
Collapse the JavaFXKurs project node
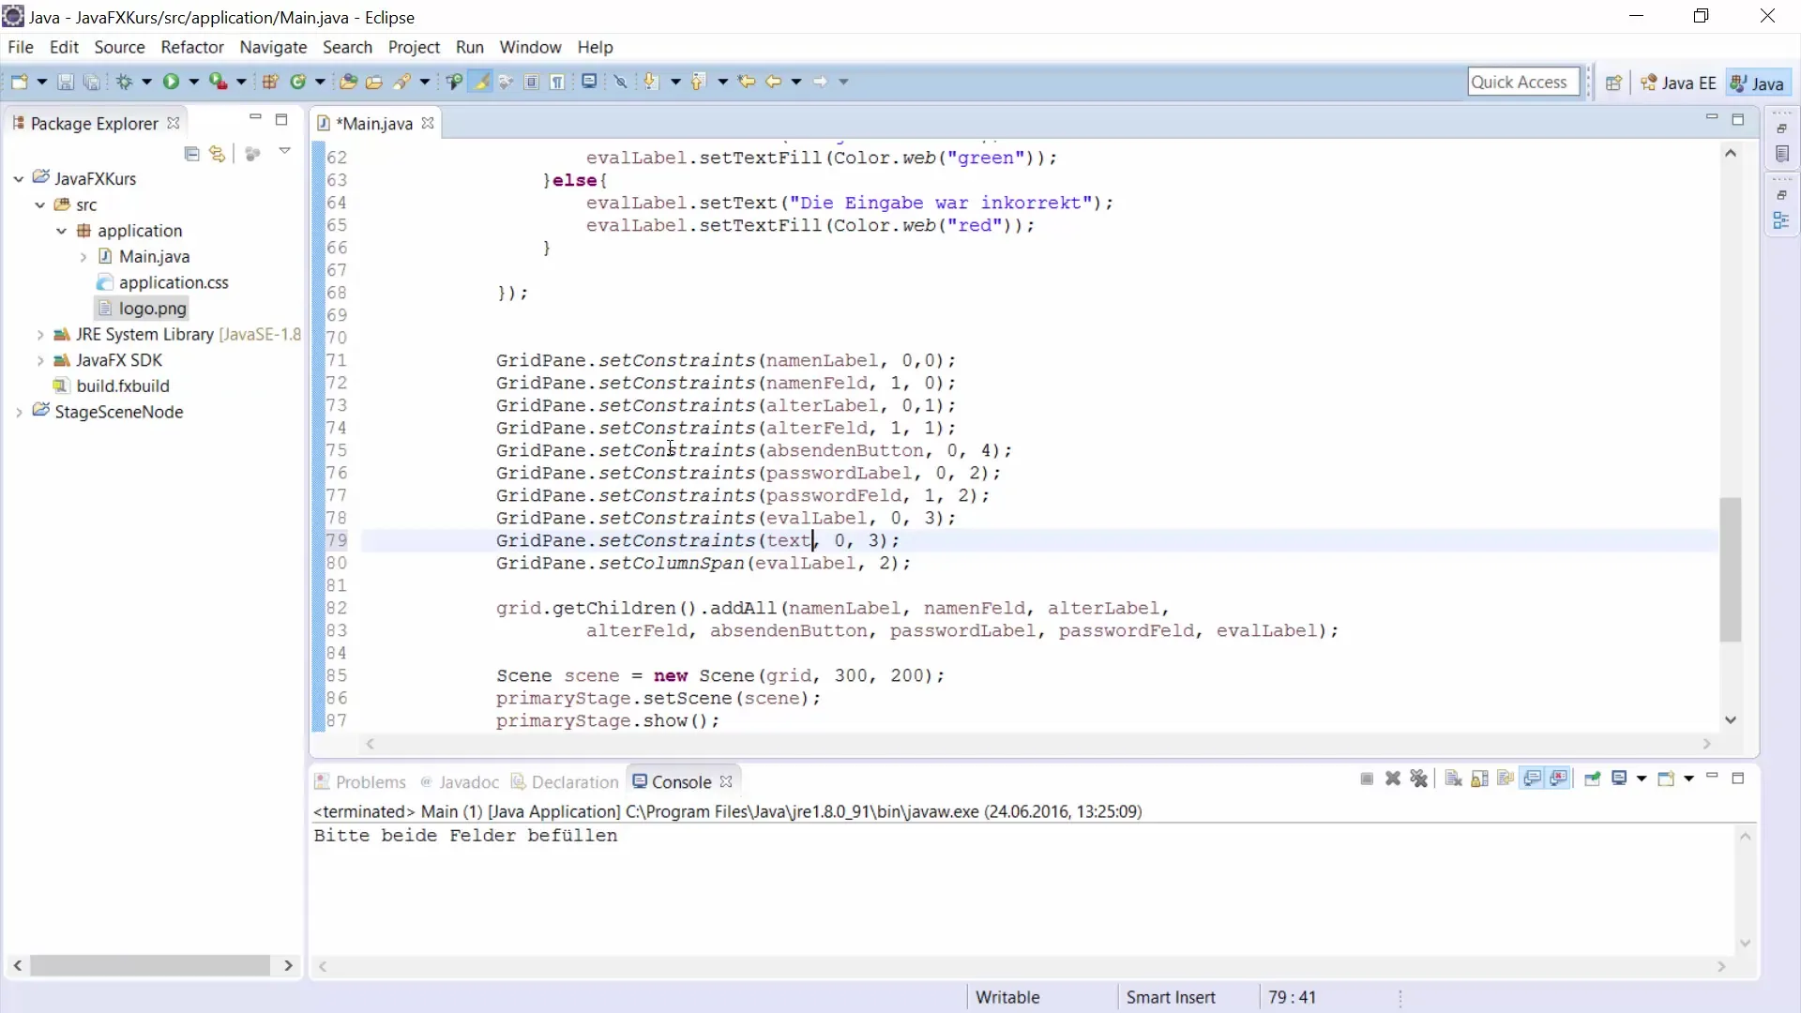coord(18,178)
